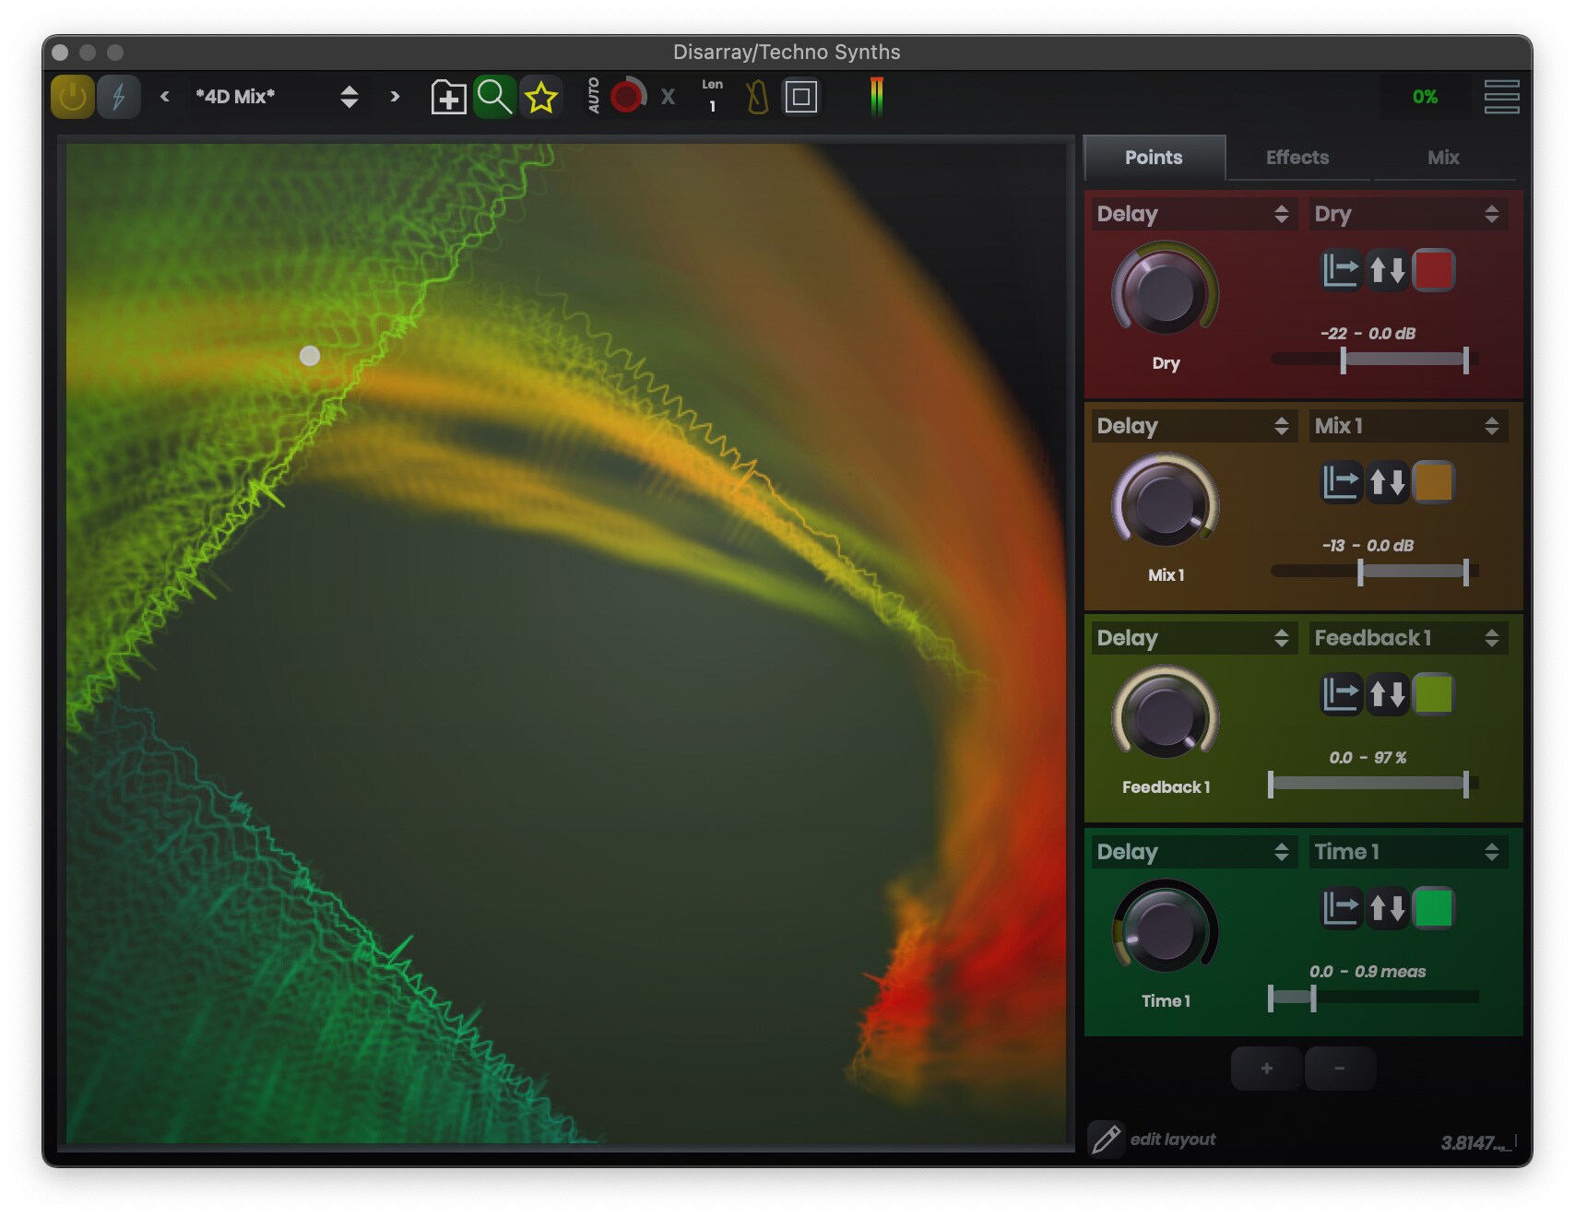Toggle the power button to bypass the plugin
The image size is (1575, 1217).
click(73, 95)
